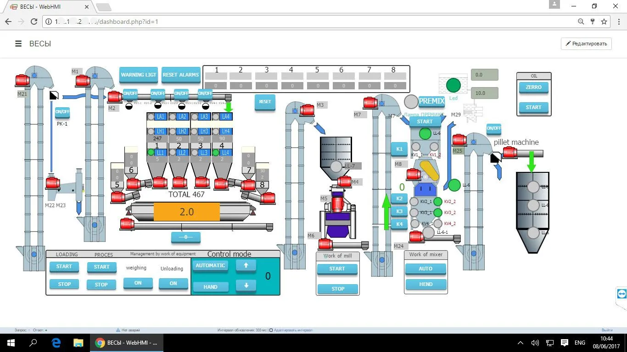
Task: Enable the Адаптировать интервал checkbox
Action: [271, 330]
